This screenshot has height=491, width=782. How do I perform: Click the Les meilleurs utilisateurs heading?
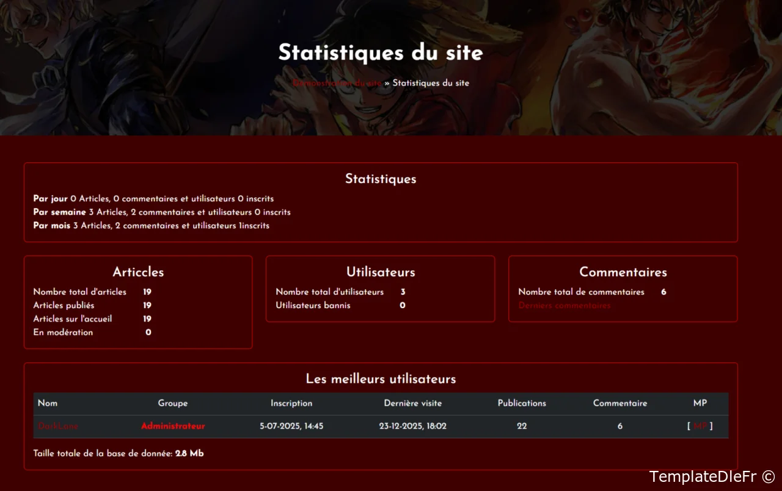tap(381, 379)
